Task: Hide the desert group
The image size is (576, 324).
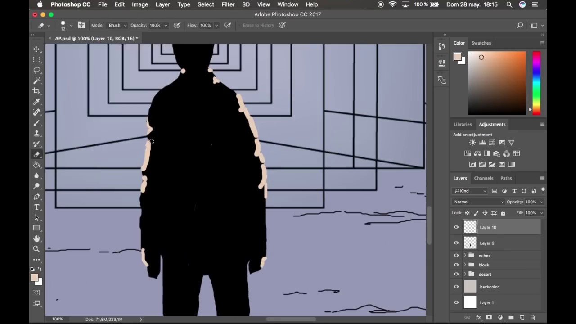Action: tap(456, 274)
